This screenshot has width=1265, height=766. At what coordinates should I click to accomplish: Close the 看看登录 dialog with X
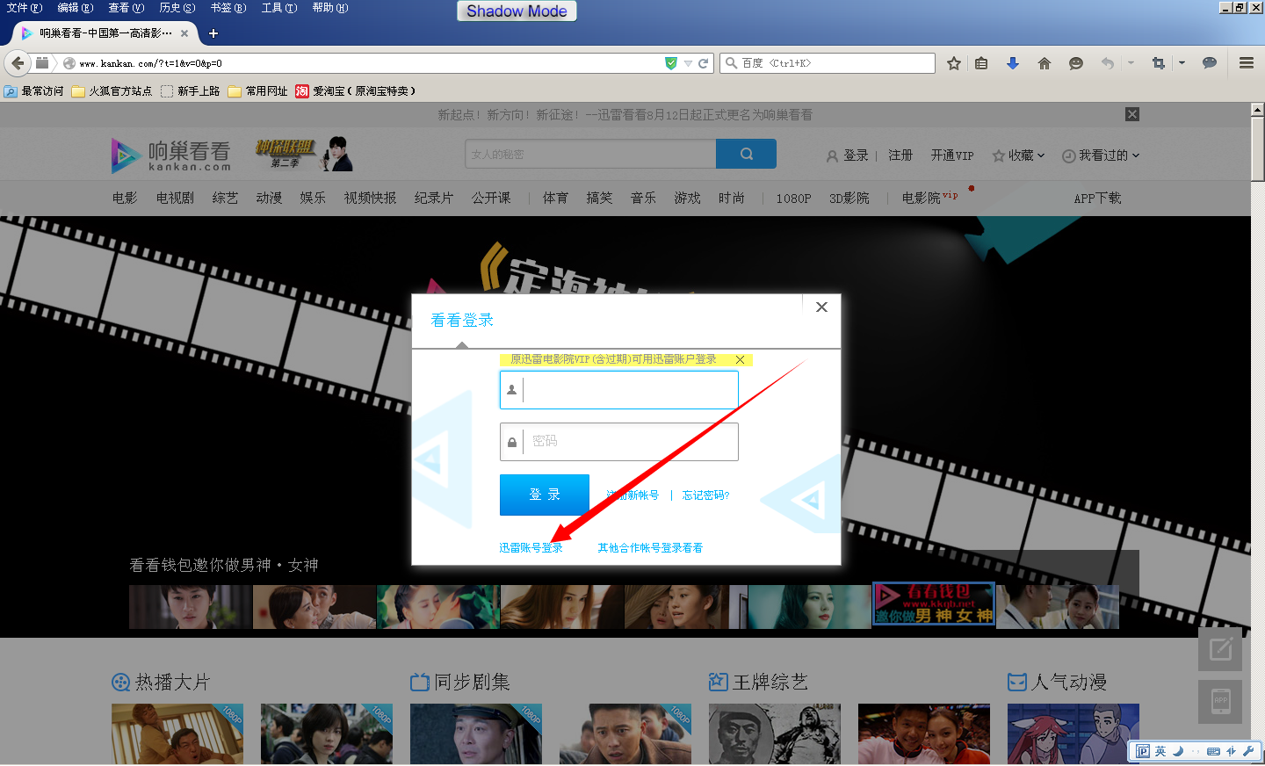[821, 307]
